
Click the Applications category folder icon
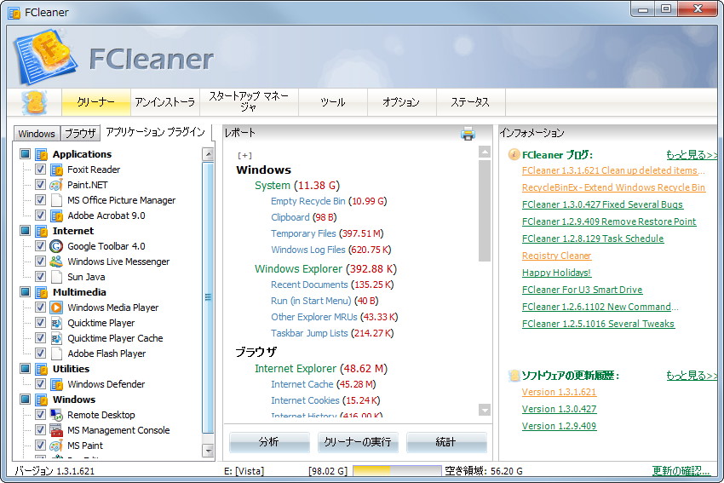click(42, 154)
